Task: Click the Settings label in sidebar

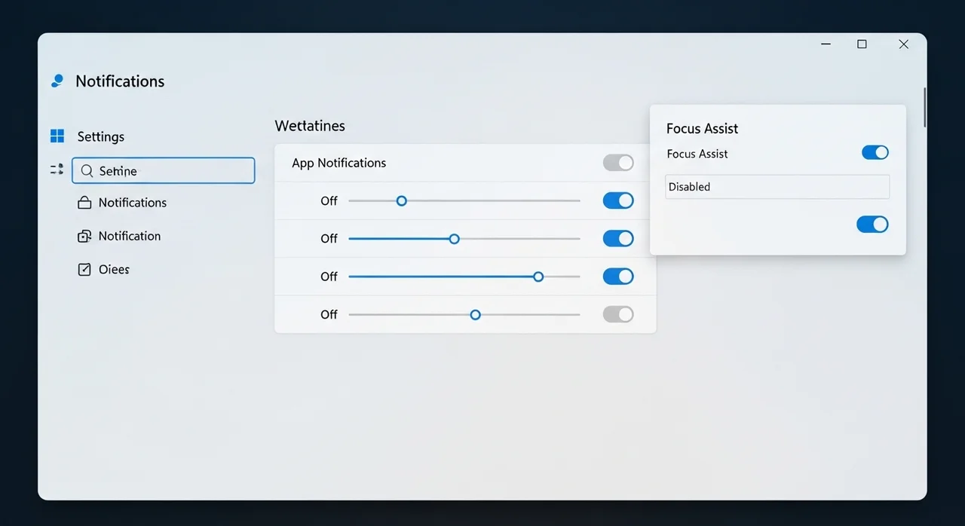Action: pos(101,137)
